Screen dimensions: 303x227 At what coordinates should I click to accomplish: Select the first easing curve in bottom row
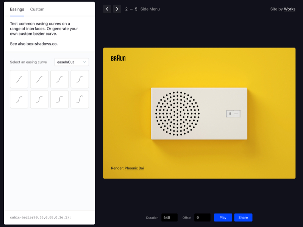coord(19,100)
